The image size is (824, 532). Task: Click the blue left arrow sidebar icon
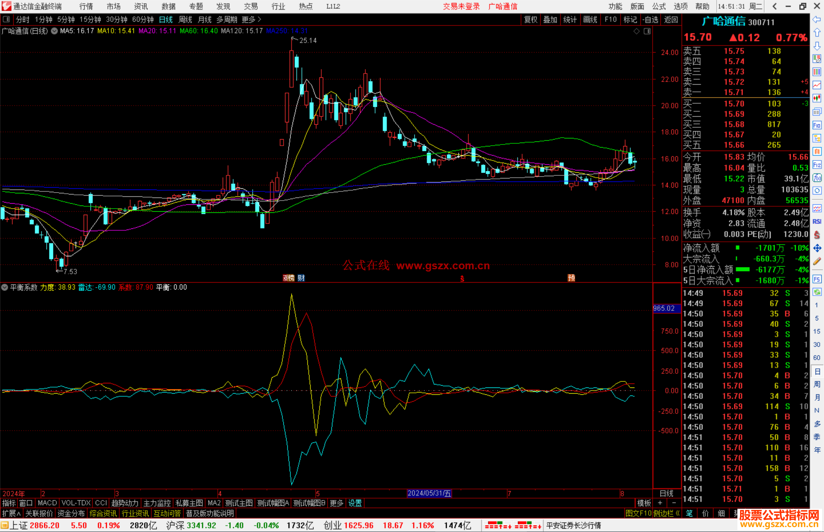click(817, 19)
